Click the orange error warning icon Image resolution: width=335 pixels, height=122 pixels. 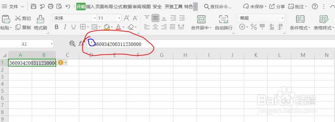pyautogui.click(x=61, y=63)
